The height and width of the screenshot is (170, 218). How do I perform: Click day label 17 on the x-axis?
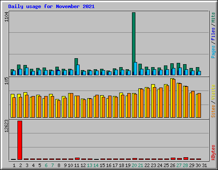115,165
